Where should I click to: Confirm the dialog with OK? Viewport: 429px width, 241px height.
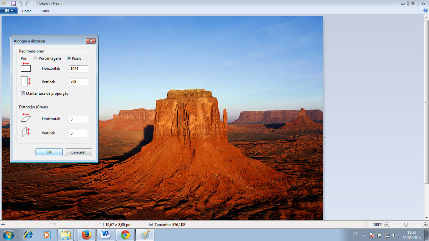49,152
